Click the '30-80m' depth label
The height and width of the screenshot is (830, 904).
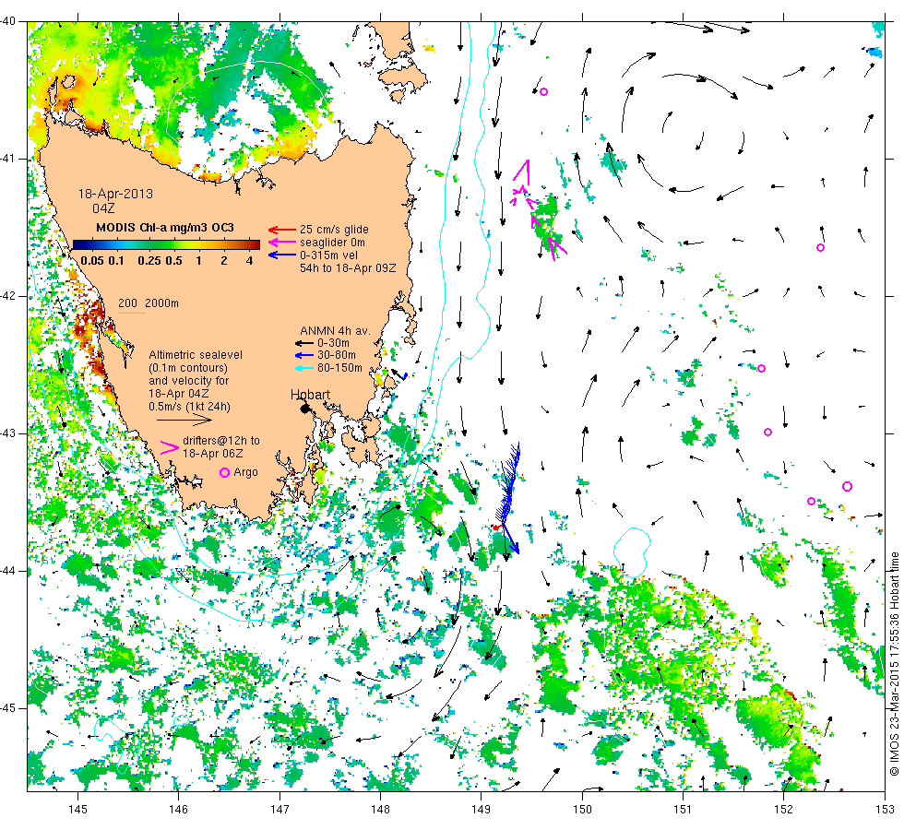point(337,355)
